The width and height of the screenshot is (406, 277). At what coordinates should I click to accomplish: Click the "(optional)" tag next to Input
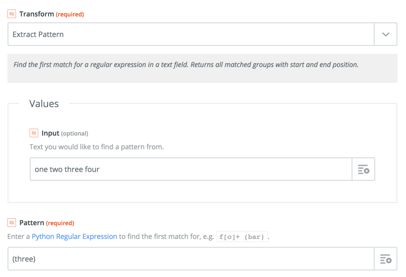coord(75,133)
